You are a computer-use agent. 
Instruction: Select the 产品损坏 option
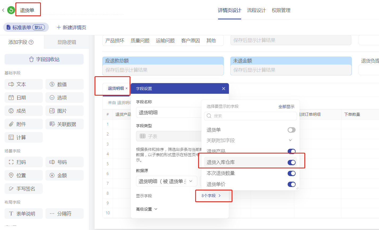tap(115, 41)
